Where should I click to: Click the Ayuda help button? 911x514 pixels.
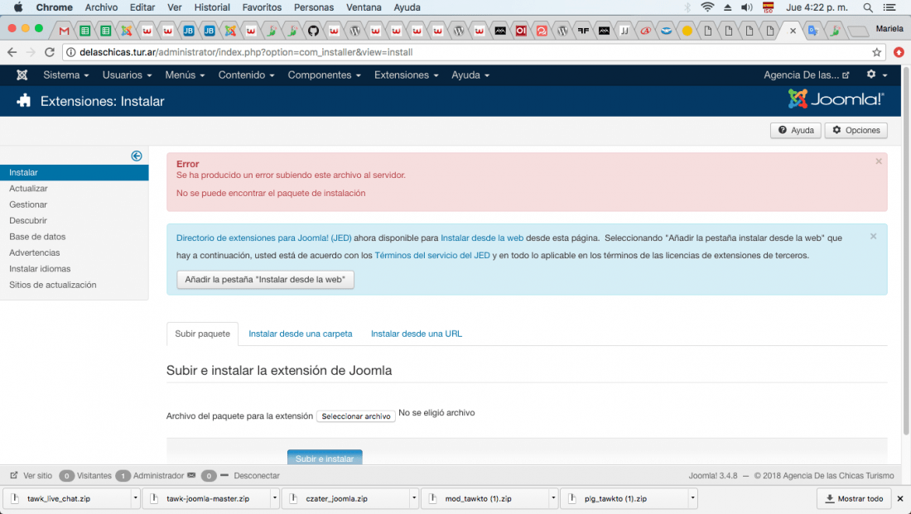(x=795, y=130)
